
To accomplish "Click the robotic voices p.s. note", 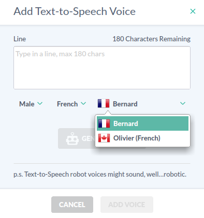I will tap(100, 174).
